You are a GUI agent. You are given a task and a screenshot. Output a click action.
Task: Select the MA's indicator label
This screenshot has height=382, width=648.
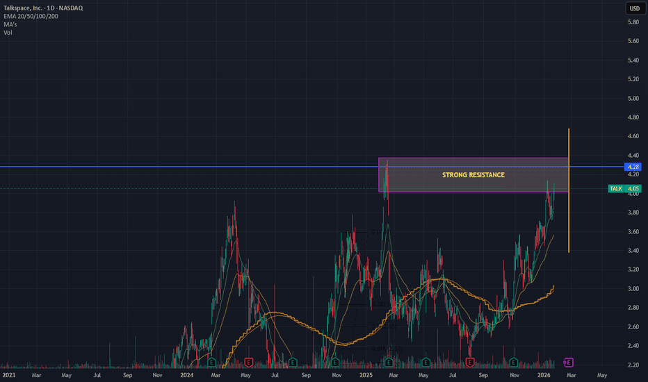[x=12, y=24]
